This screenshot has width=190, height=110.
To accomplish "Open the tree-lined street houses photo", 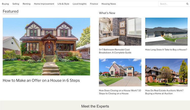I will pos(166,73).
